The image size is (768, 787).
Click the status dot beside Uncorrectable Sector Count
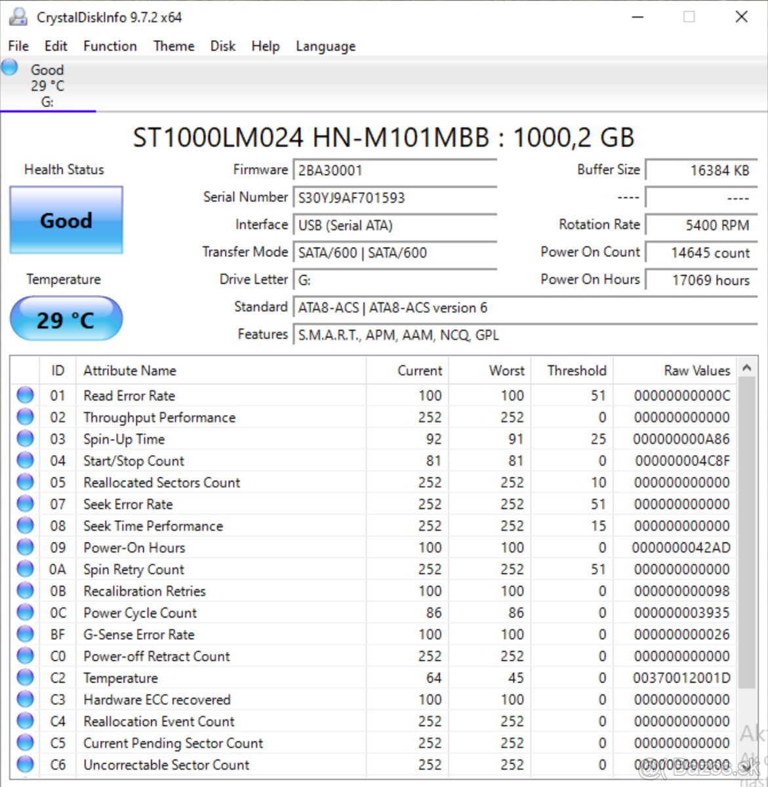(x=24, y=763)
